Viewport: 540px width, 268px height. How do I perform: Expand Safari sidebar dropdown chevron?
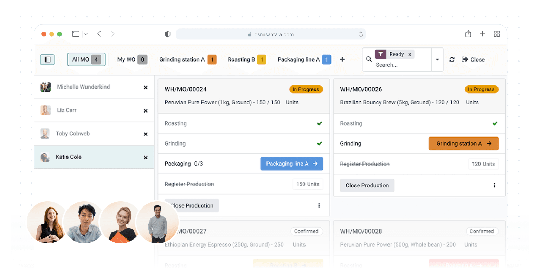pos(86,34)
